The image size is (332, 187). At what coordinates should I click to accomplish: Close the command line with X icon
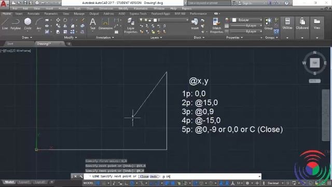point(76,177)
